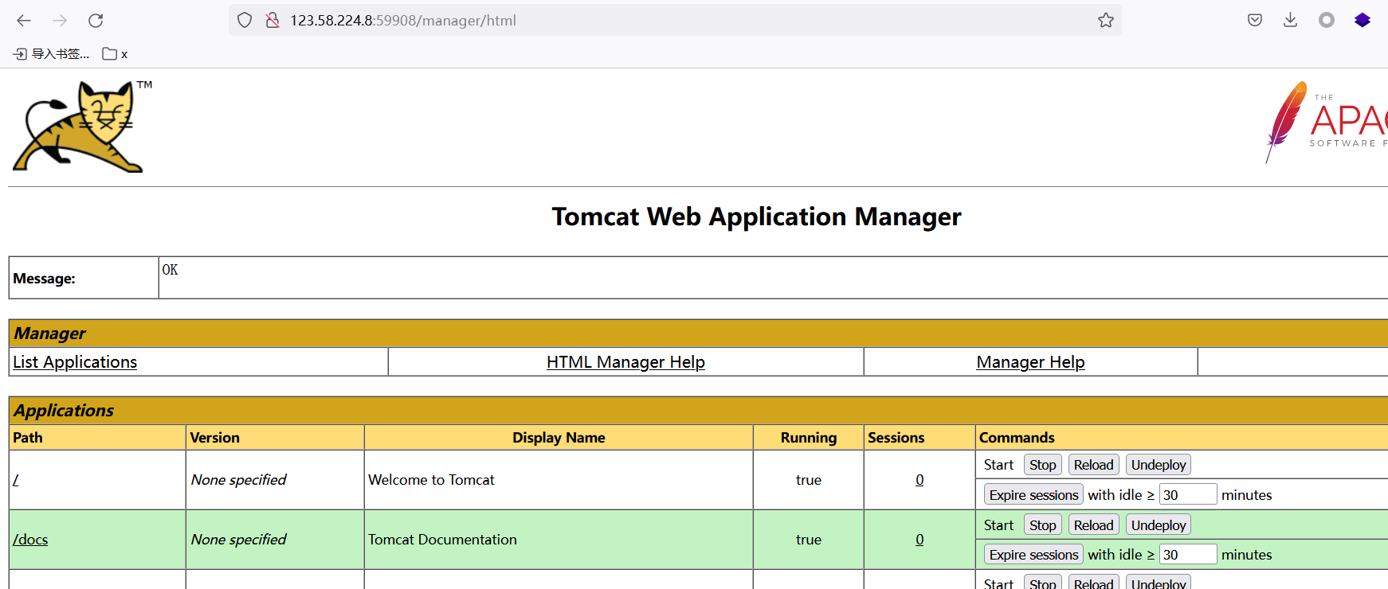Viewport: 1388px width, 589px height.
Task: Click the import bookmarks icon
Action: pyautogui.click(x=21, y=54)
